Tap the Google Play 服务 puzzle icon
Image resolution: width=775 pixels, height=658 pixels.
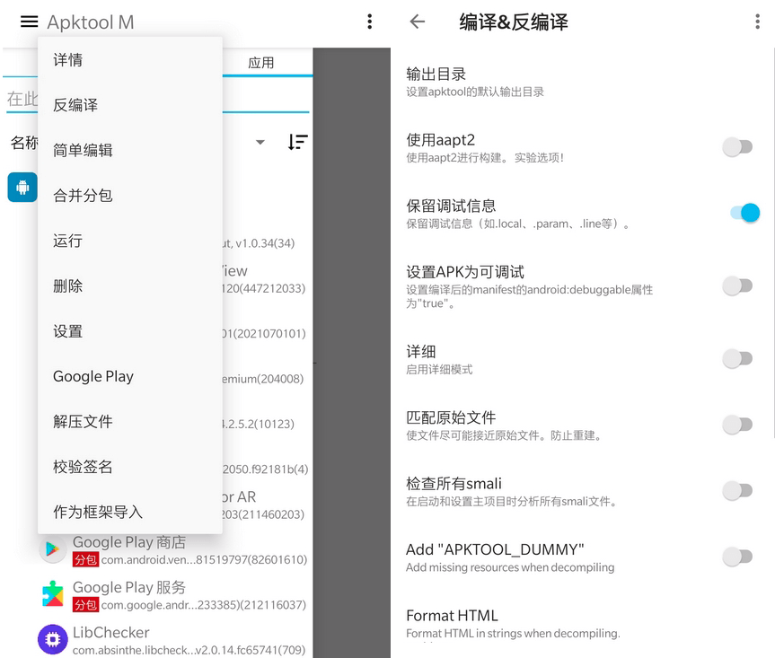click(52, 593)
